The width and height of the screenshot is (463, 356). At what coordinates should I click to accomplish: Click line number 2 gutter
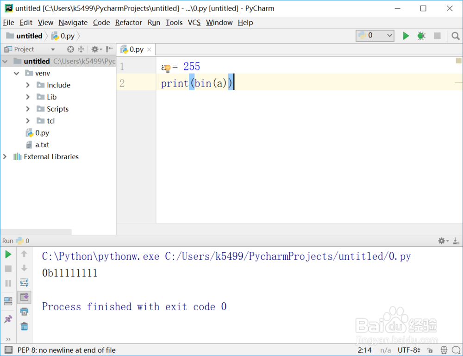122,83
